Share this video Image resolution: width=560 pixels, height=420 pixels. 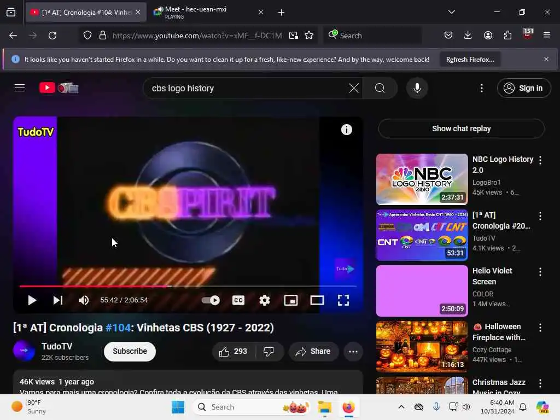tap(313, 352)
